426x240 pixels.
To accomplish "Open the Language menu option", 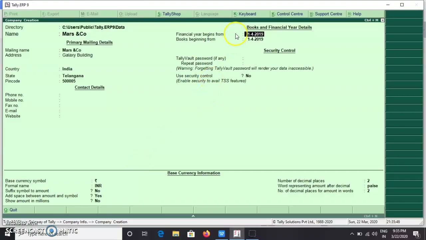I will (207, 14).
